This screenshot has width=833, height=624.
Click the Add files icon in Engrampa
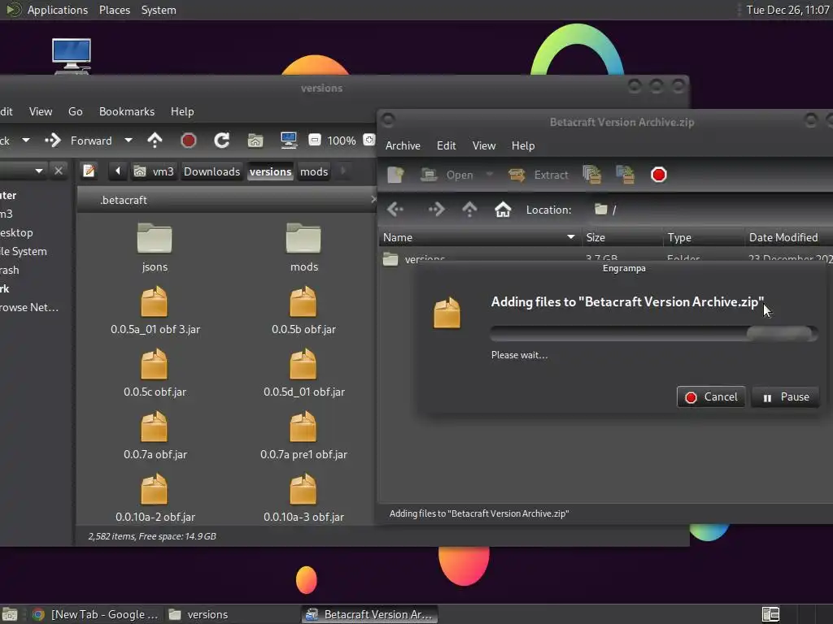[x=592, y=175]
